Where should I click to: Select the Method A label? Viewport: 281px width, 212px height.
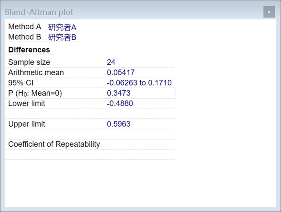tap(24, 27)
